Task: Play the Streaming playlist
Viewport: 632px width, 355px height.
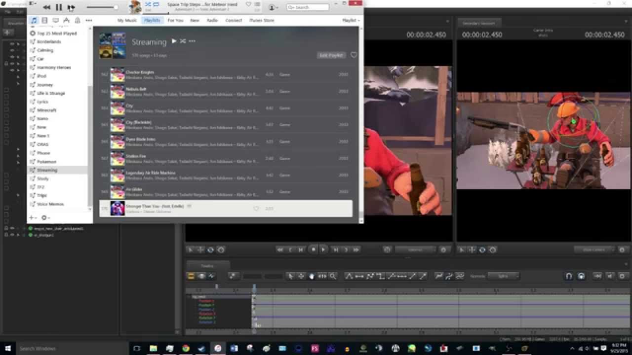Action: pyautogui.click(x=174, y=41)
